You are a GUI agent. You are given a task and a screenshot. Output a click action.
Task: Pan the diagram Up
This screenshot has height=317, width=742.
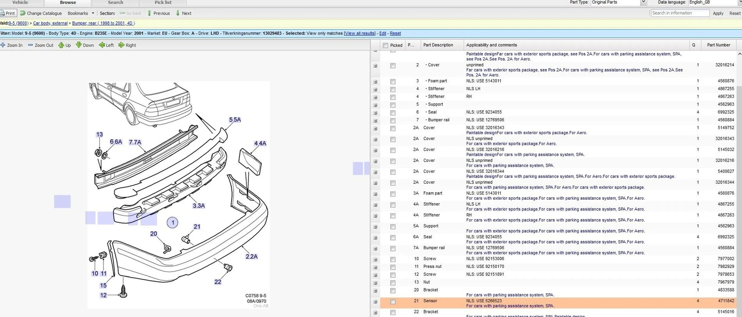[61, 45]
